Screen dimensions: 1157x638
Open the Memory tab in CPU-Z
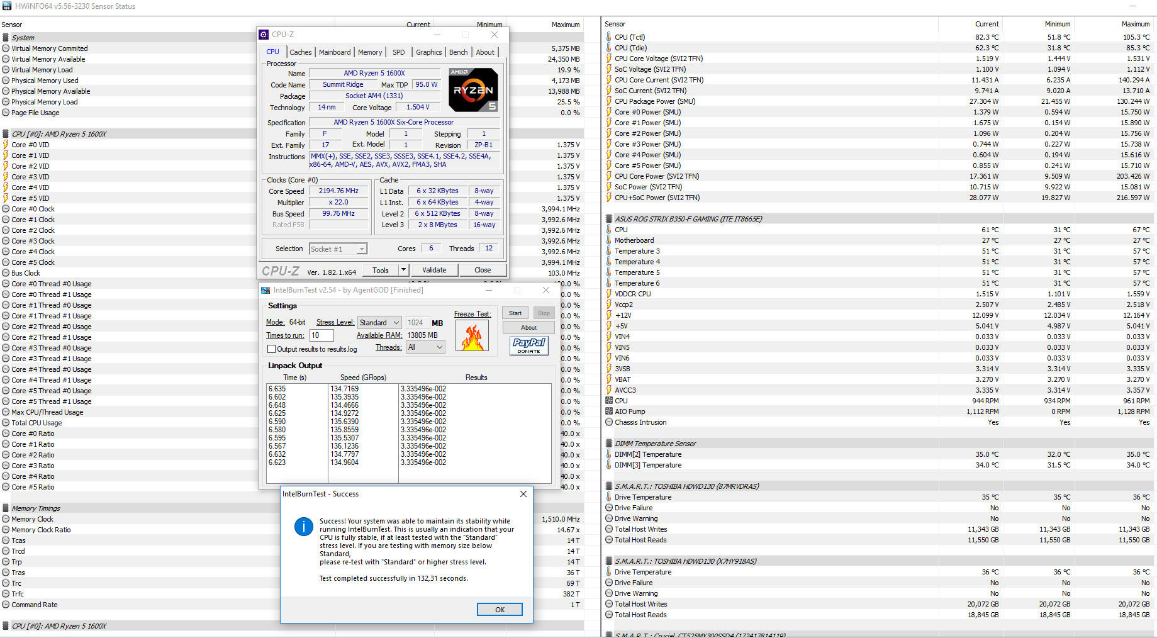[x=370, y=52]
